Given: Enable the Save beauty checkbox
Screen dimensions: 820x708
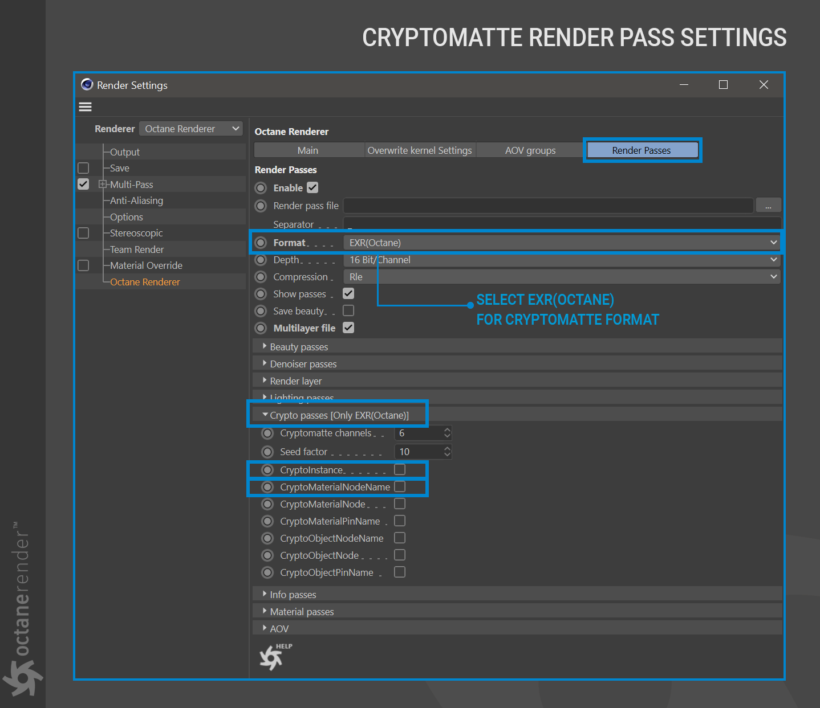Looking at the screenshot, I should click(x=348, y=310).
